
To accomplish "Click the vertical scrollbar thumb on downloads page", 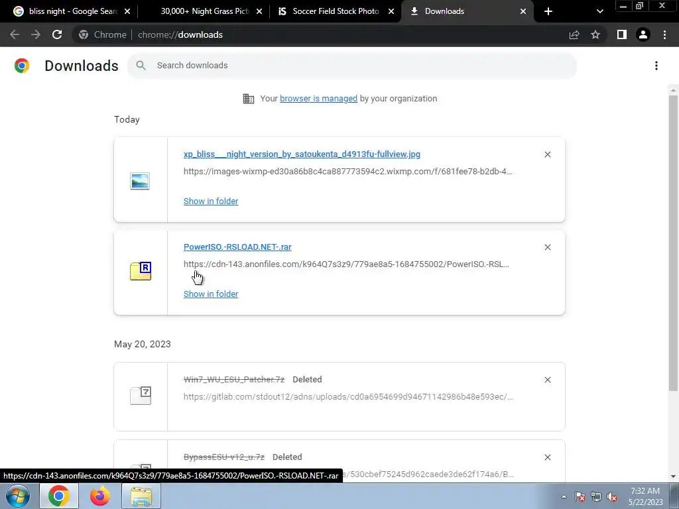I will pyautogui.click(x=673, y=243).
